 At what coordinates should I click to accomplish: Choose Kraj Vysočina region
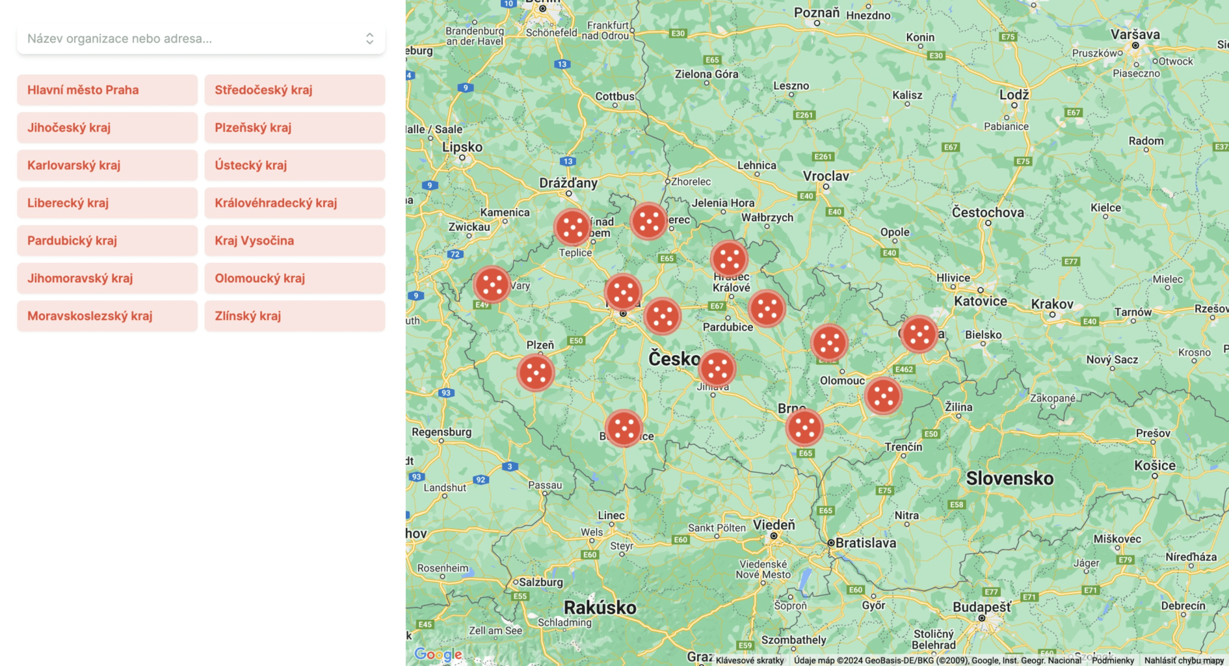coord(294,241)
